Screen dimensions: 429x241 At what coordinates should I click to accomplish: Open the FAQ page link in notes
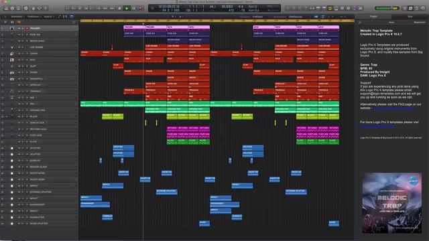[x=393, y=108]
